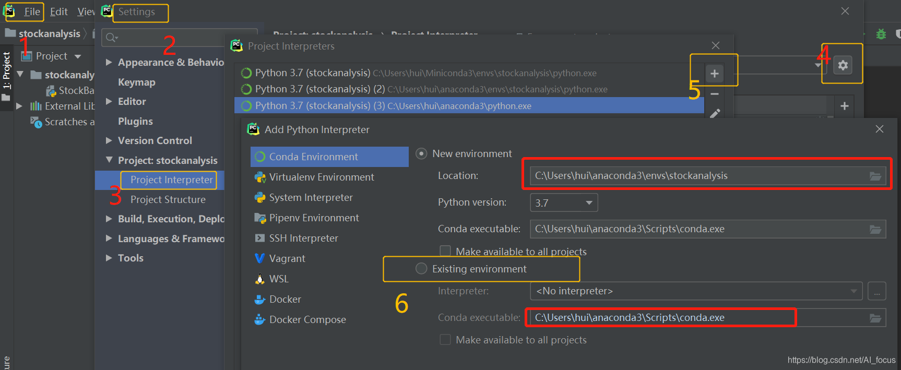The width and height of the screenshot is (901, 370).
Task: Collapse the stockanalysis root folder in tree
Action: tap(20, 75)
